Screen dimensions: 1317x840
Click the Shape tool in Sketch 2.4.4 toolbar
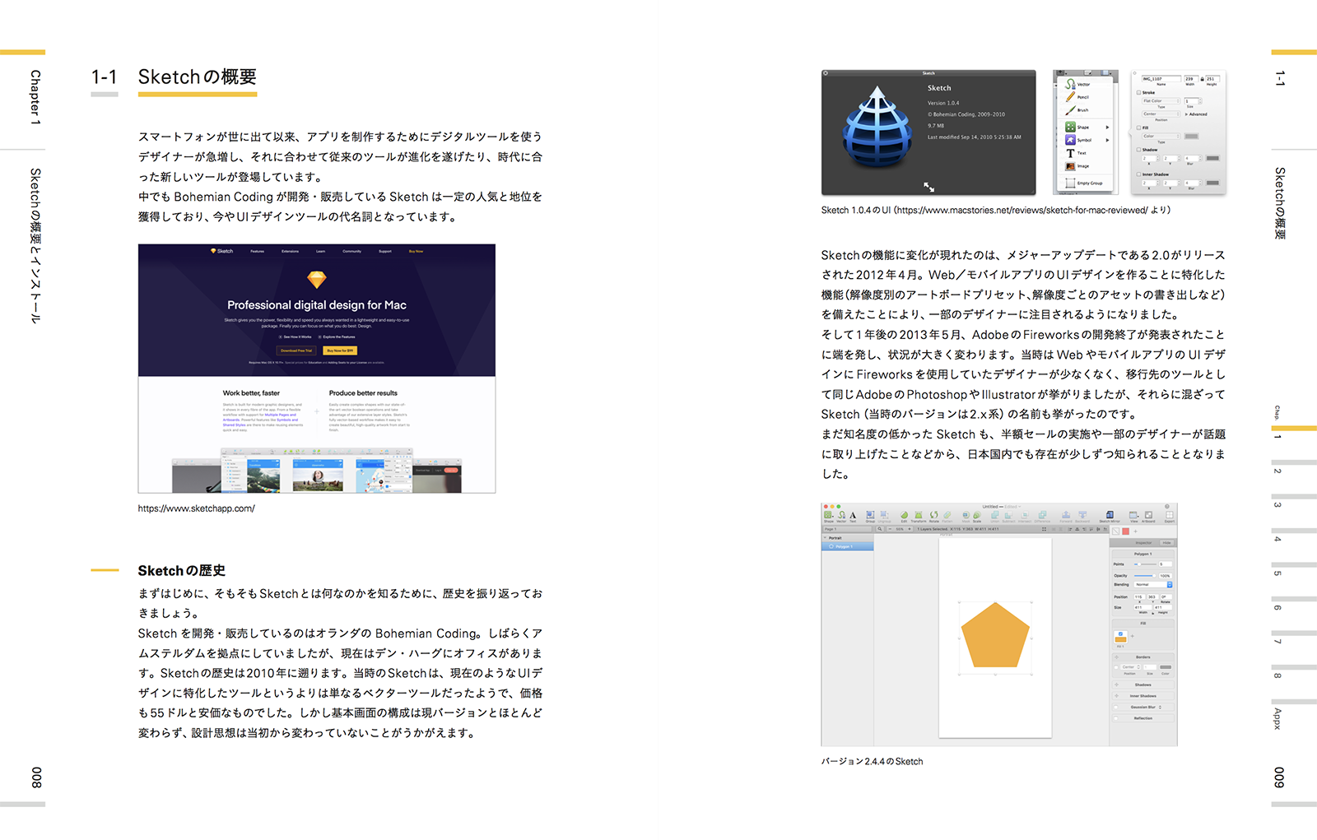point(828,515)
